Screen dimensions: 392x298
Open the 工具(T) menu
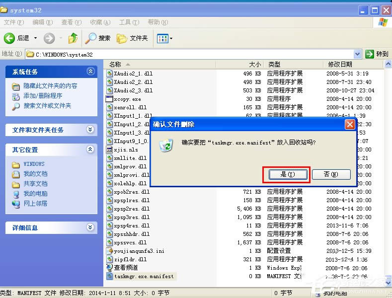(128, 22)
